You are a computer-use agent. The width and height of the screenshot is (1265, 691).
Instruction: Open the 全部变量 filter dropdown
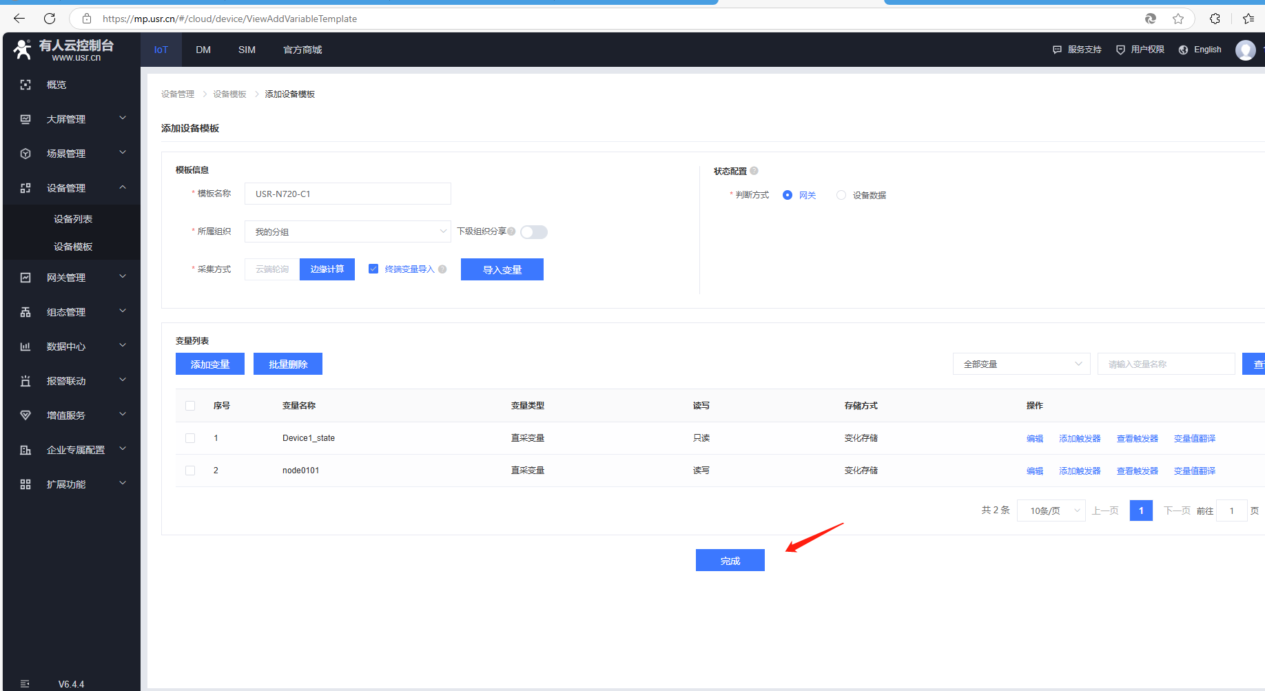pos(1021,364)
